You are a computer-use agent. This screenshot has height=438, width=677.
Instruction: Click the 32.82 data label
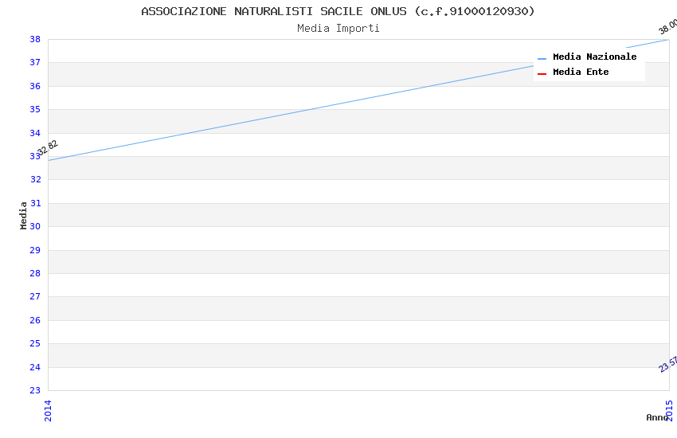[48, 148]
